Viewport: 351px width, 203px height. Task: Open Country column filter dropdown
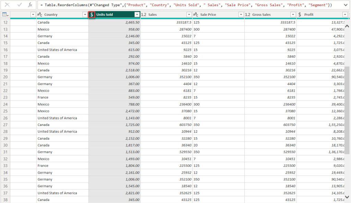click(85, 14)
